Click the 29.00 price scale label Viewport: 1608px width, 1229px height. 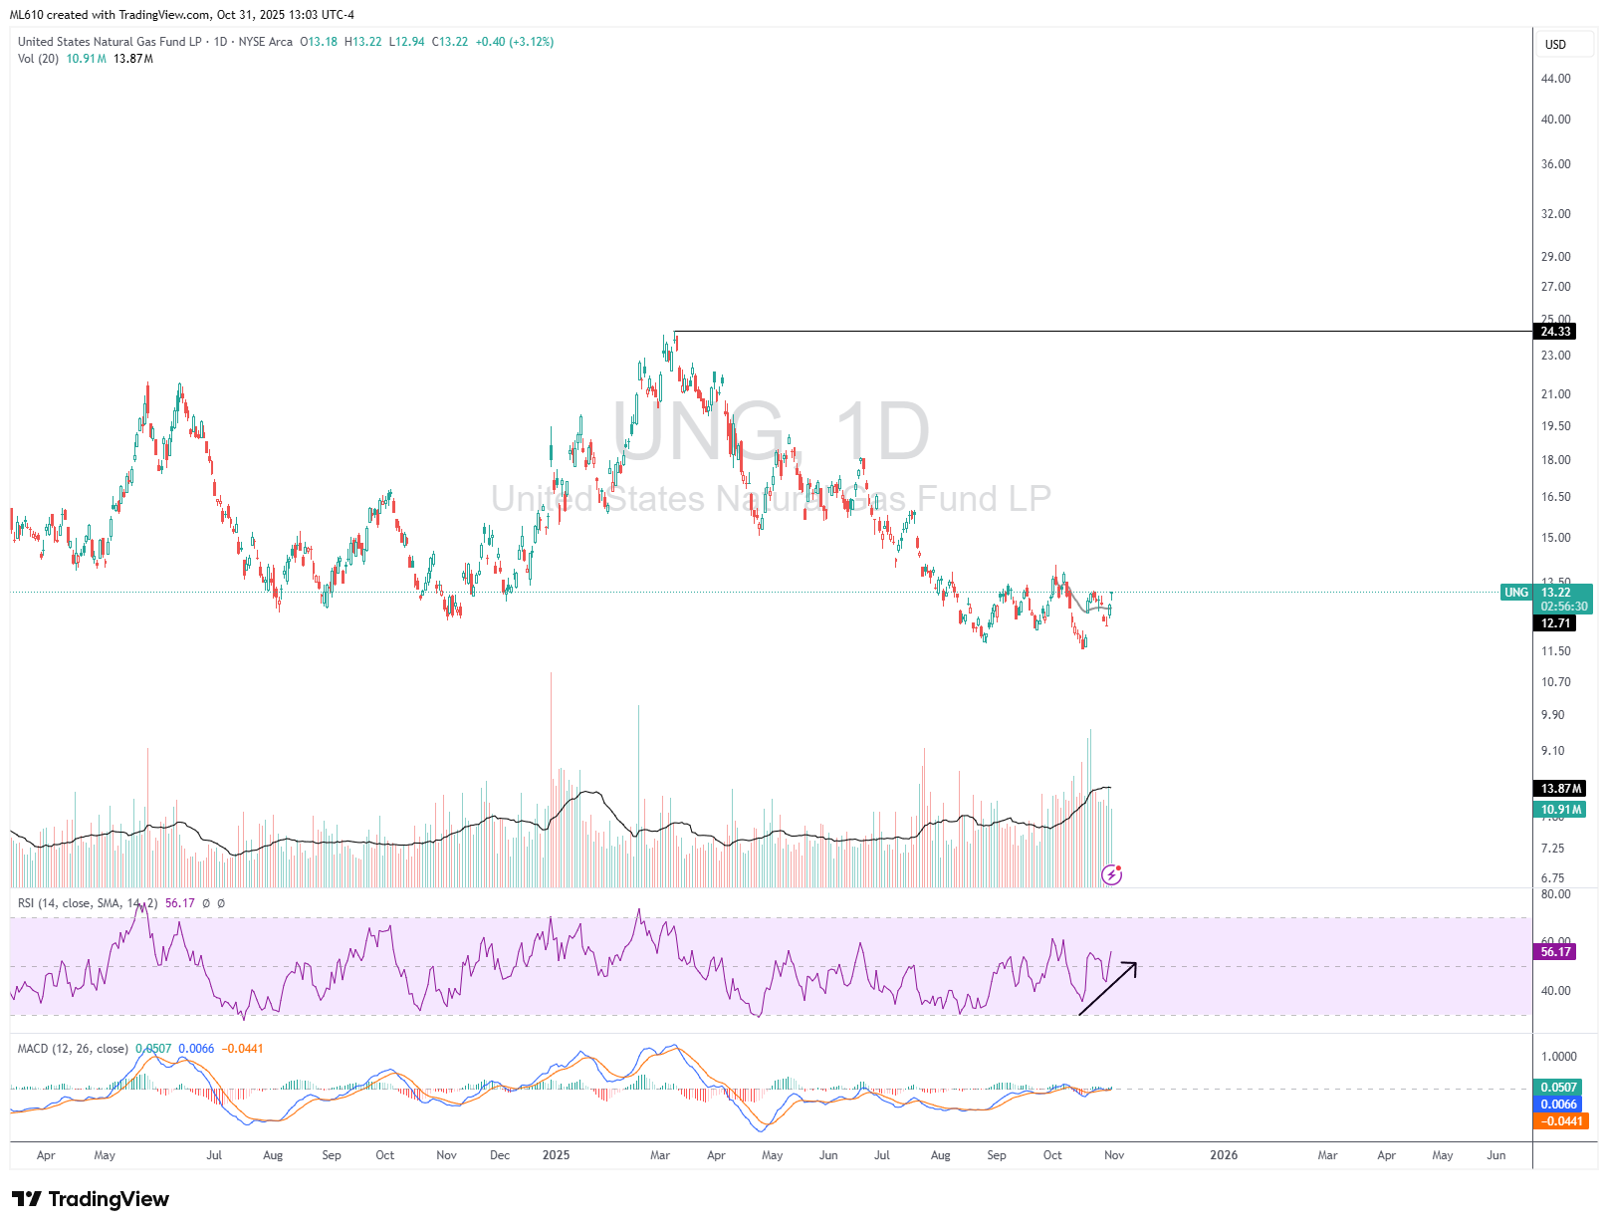pyautogui.click(x=1555, y=257)
